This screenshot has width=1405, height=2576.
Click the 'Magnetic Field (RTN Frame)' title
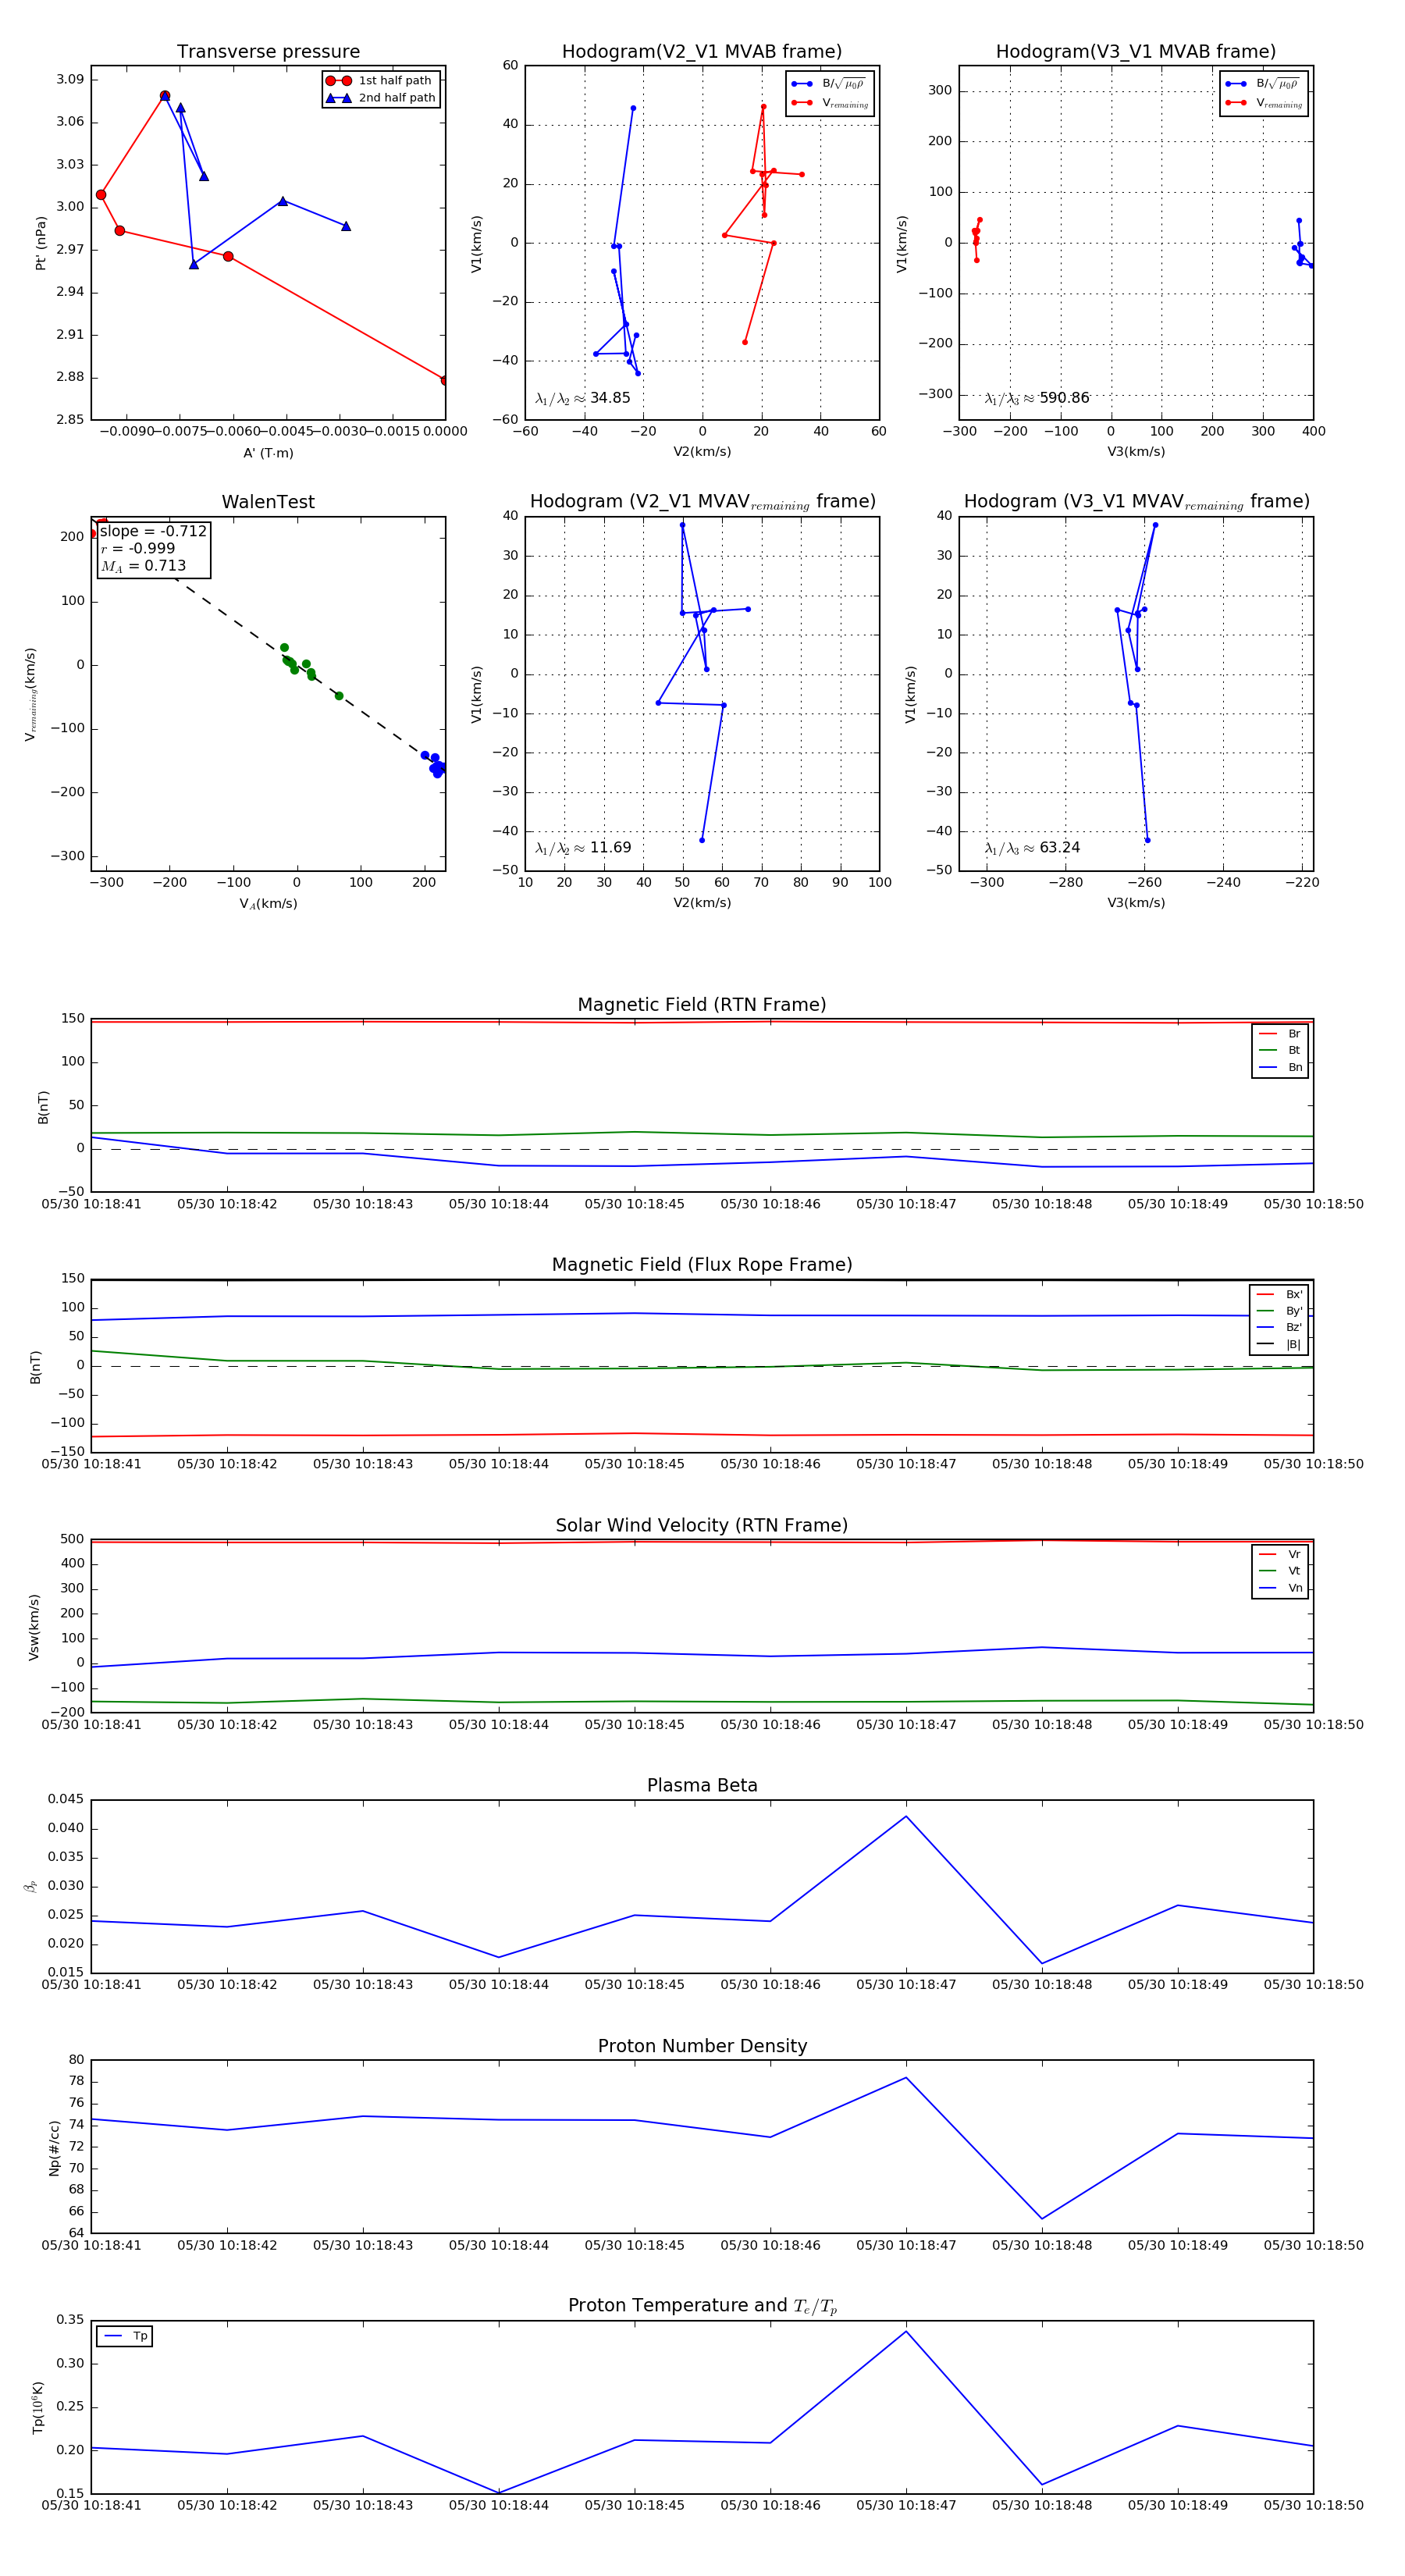point(702,1005)
